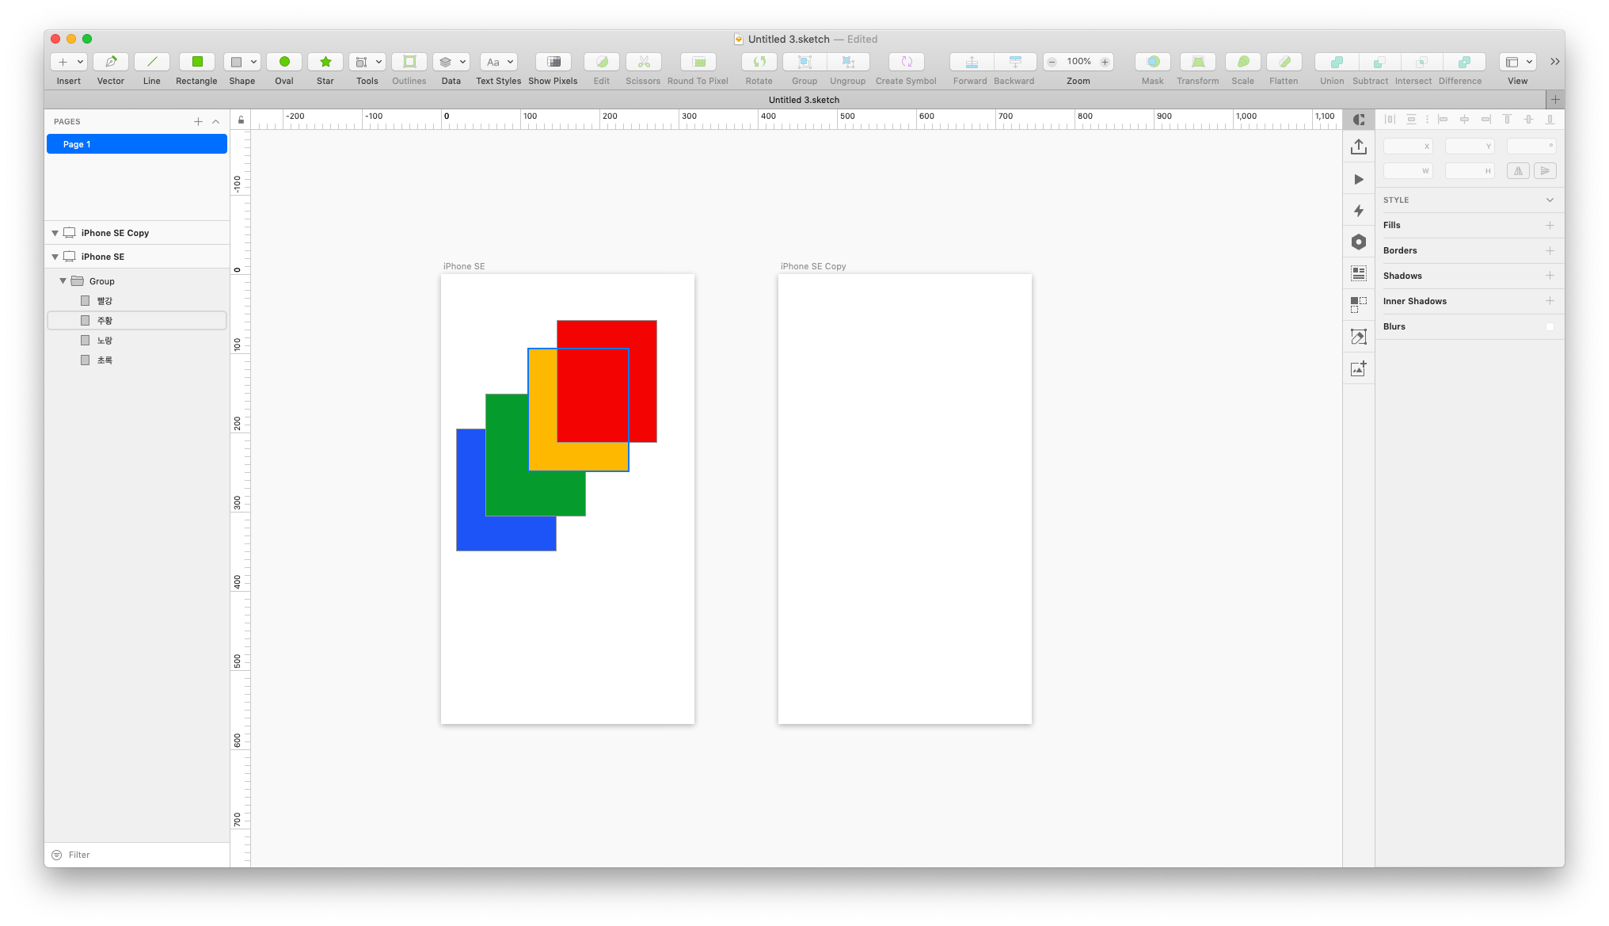Image resolution: width=1609 pixels, height=926 pixels.
Task: Click the play preview icon in sidebar
Action: tap(1359, 179)
